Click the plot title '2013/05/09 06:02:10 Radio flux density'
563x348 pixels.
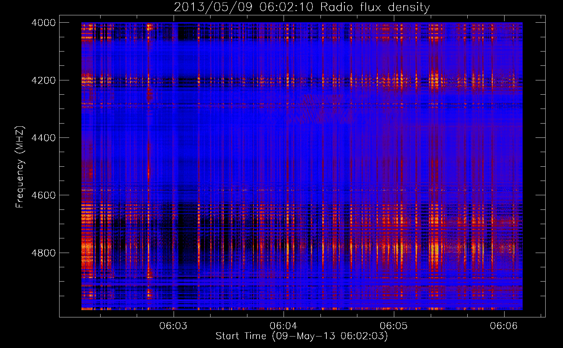point(302,7)
